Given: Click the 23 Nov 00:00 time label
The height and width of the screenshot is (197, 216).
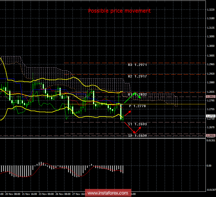Looking at the screenshot, I should click(46, 194).
